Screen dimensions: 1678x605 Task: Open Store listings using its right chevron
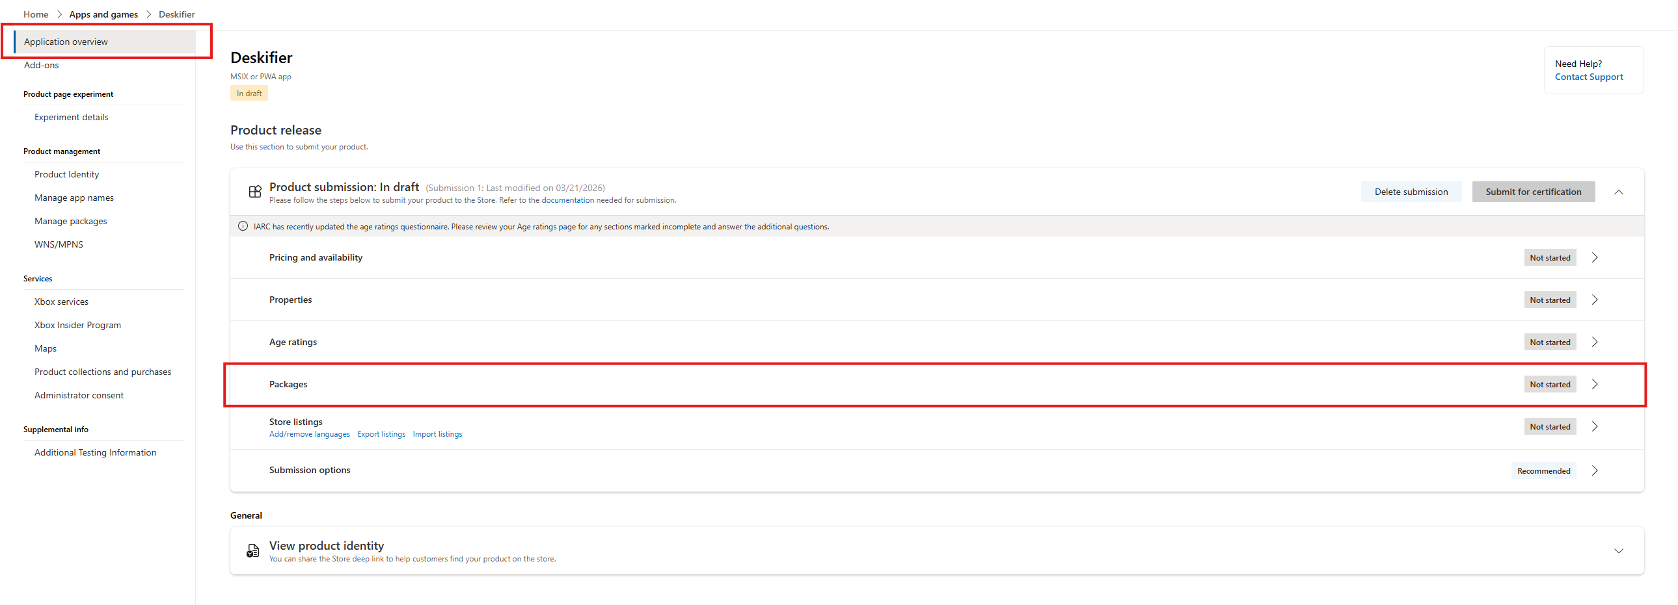(1595, 427)
